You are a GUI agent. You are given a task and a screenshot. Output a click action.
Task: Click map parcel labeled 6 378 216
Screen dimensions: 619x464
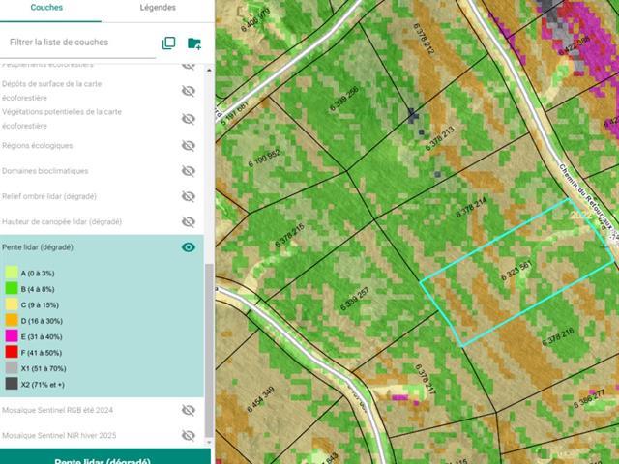[x=558, y=337]
